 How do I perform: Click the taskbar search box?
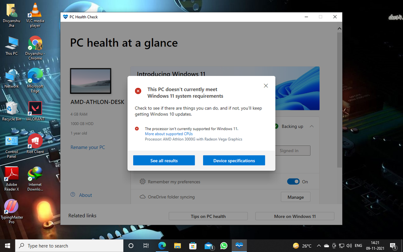tap(69, 246)
